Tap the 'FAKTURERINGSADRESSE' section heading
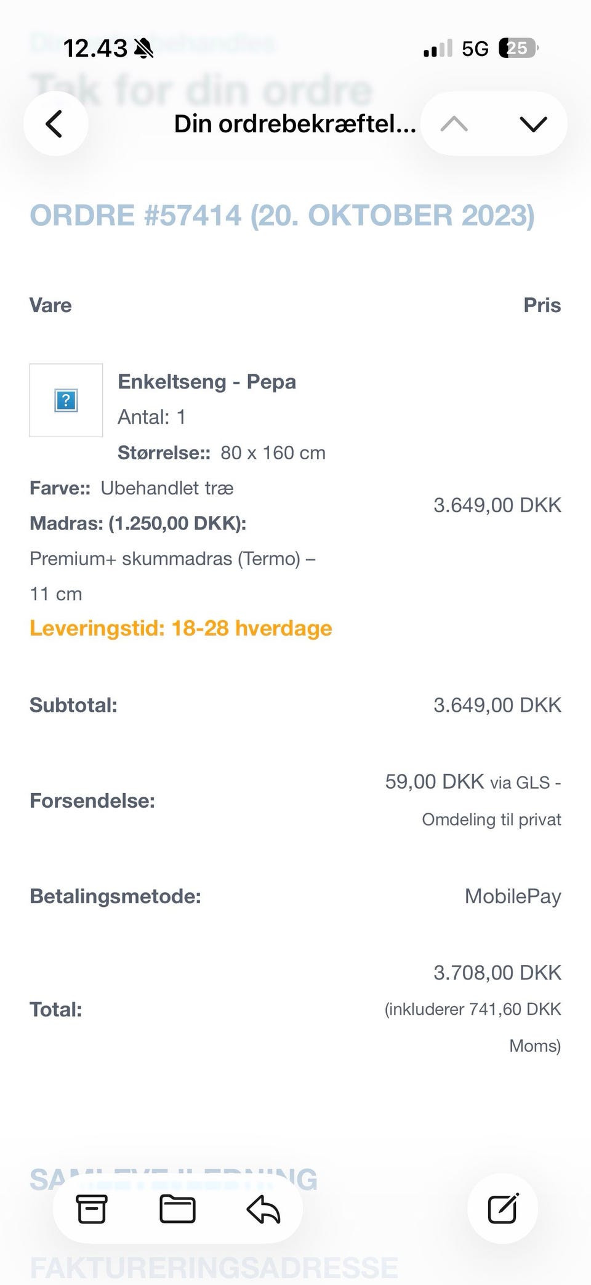Image resolution: width=591 pixels, height=1285 pixels. tap(214, 1268)
